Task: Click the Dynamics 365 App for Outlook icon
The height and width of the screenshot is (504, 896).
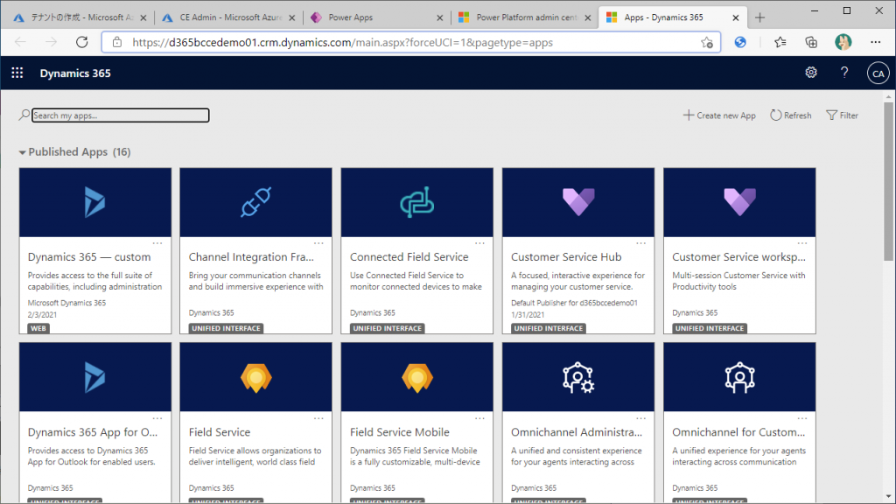Action: tap(94, 377)
